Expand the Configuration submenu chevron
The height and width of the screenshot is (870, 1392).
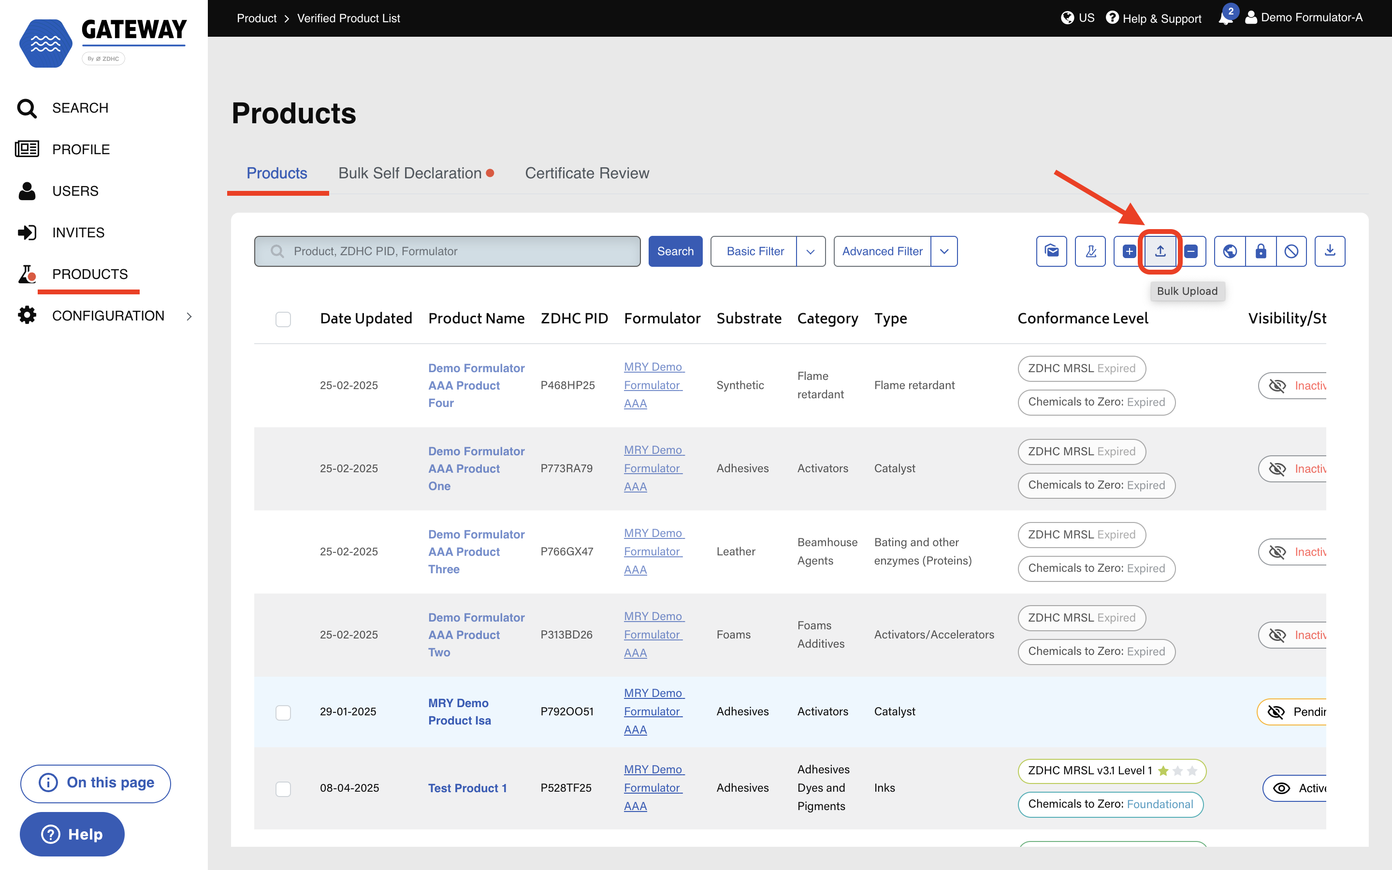coord(189,316)
